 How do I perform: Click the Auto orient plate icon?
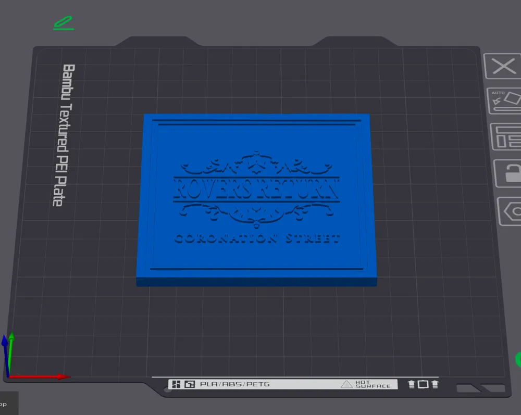pos(505,101)
